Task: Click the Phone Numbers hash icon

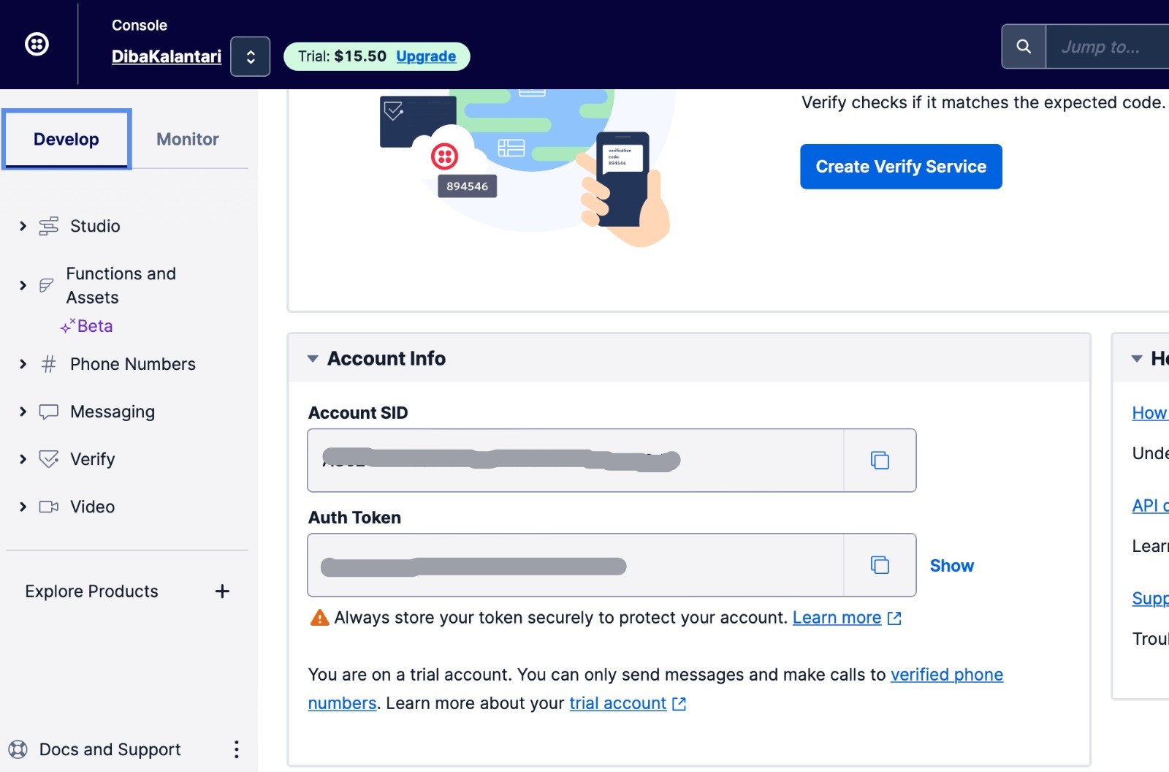Action: pyautogui.click(x=49, y=364)
